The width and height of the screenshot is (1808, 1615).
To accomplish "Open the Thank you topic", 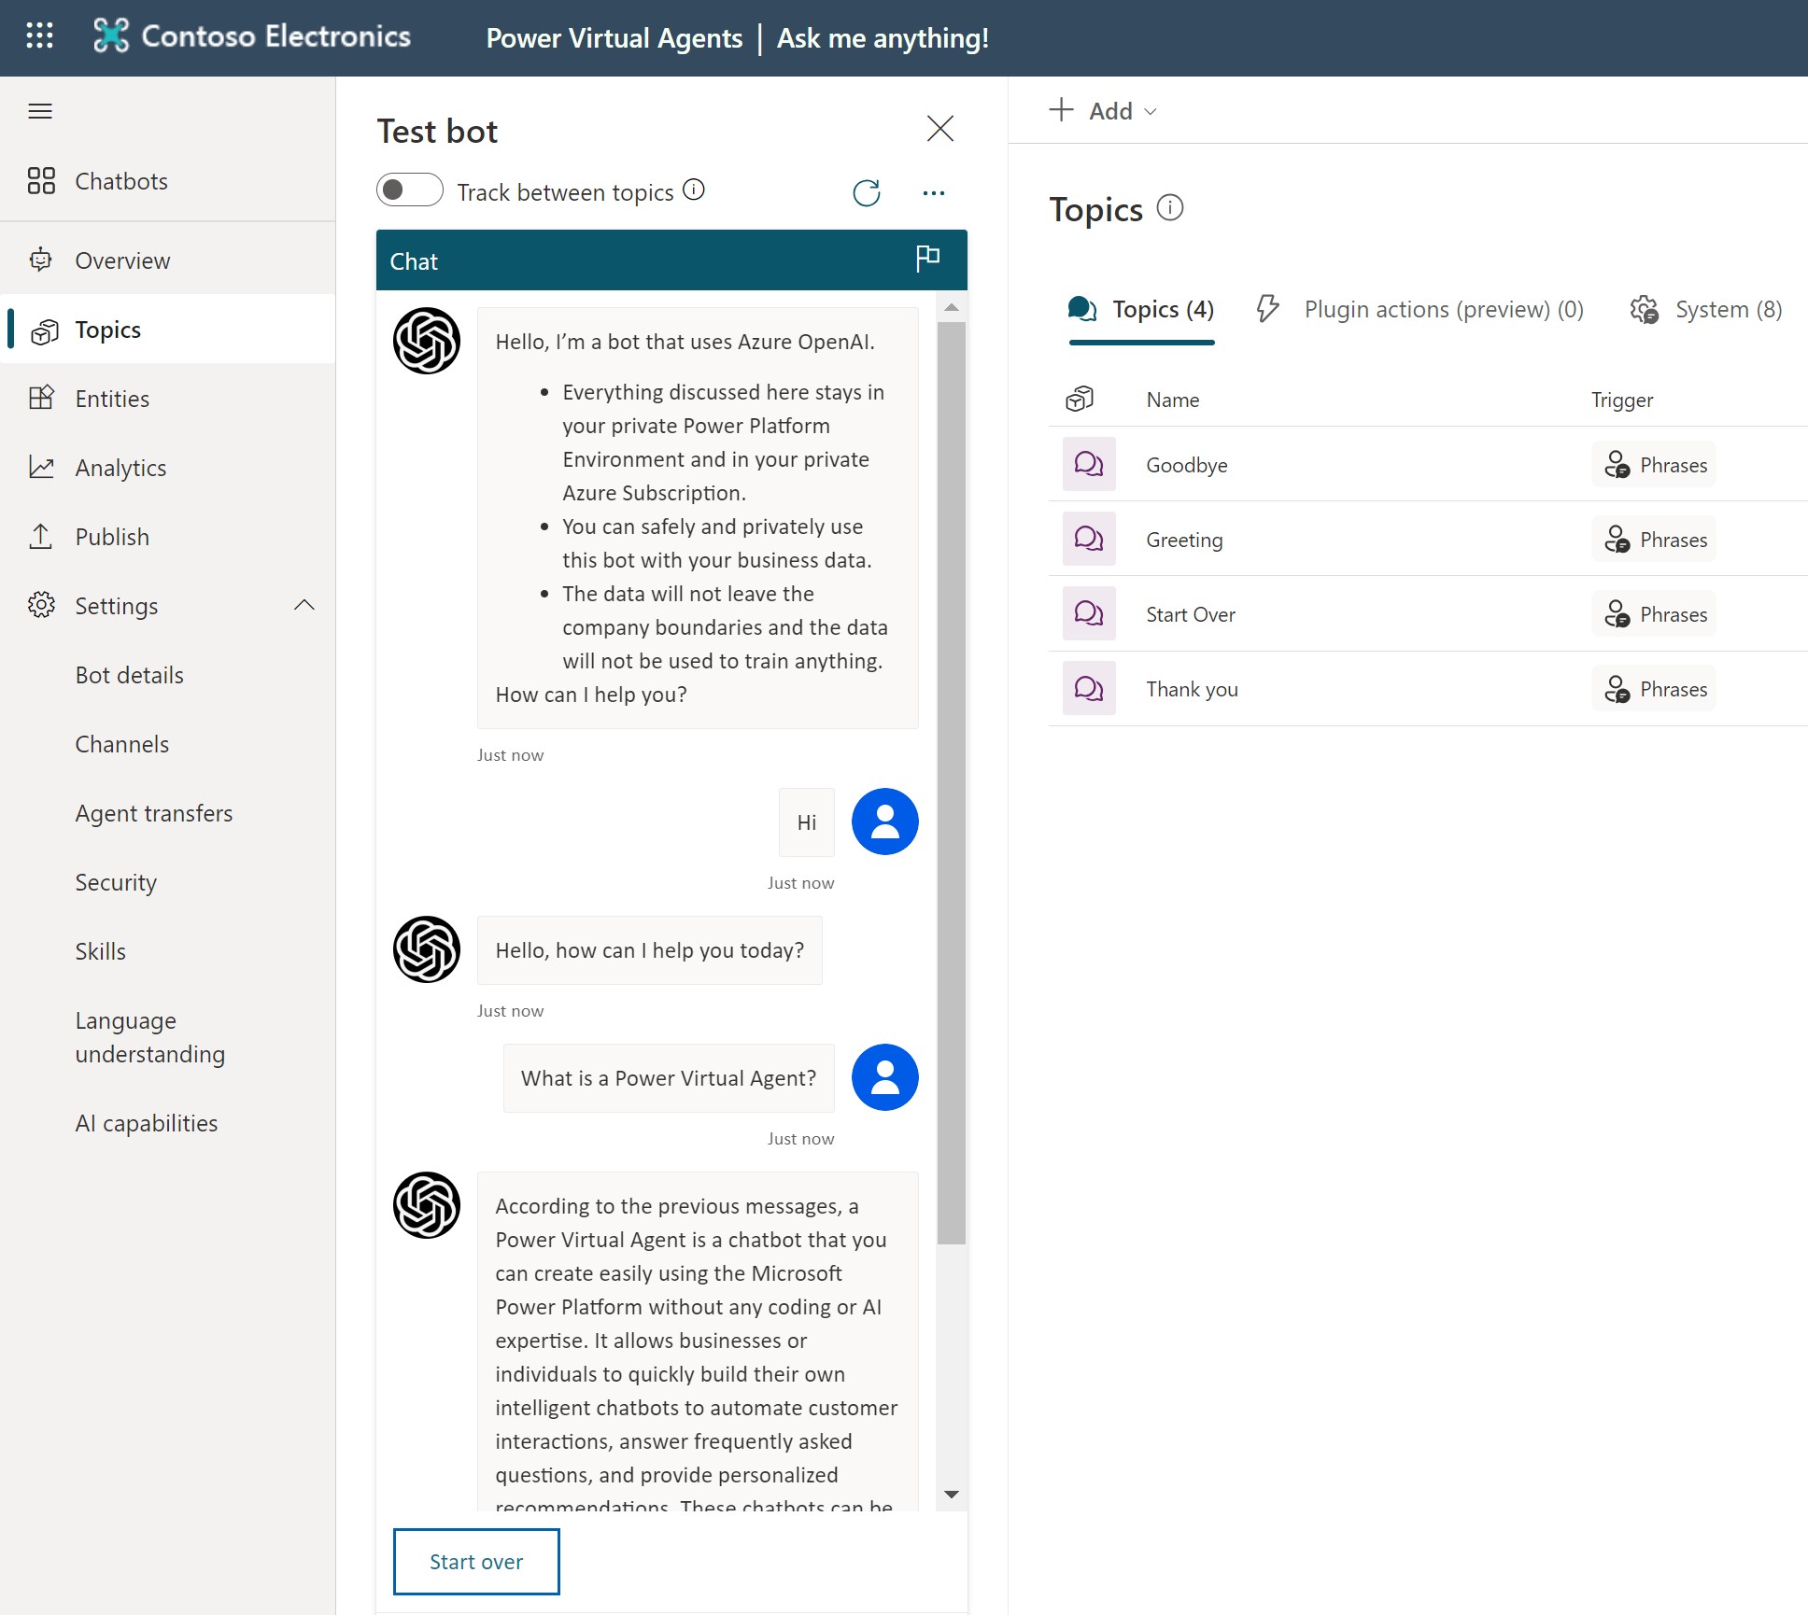I will (x=1193, y=689).
